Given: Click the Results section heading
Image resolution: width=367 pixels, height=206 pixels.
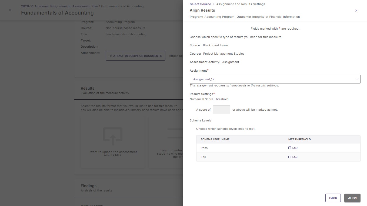Looking at the screenshot, I should (x=88, y=88).
